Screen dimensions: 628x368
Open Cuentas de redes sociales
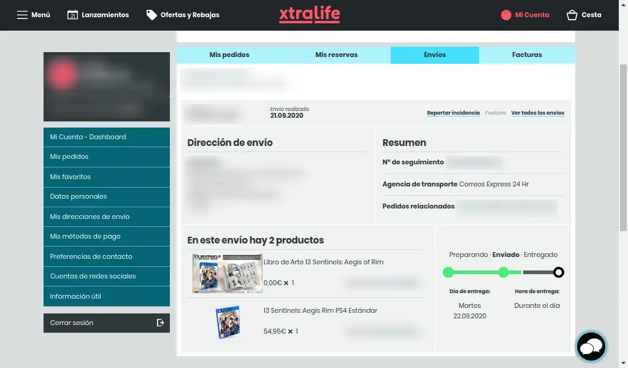(107, 276)
